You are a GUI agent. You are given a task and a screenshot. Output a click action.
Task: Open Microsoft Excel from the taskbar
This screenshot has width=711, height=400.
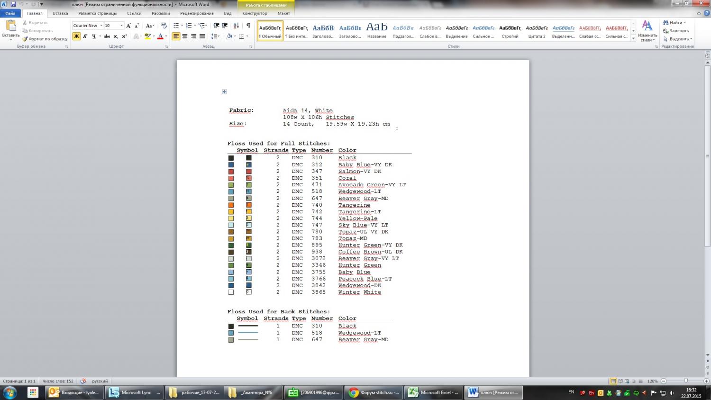pos(434,392)
